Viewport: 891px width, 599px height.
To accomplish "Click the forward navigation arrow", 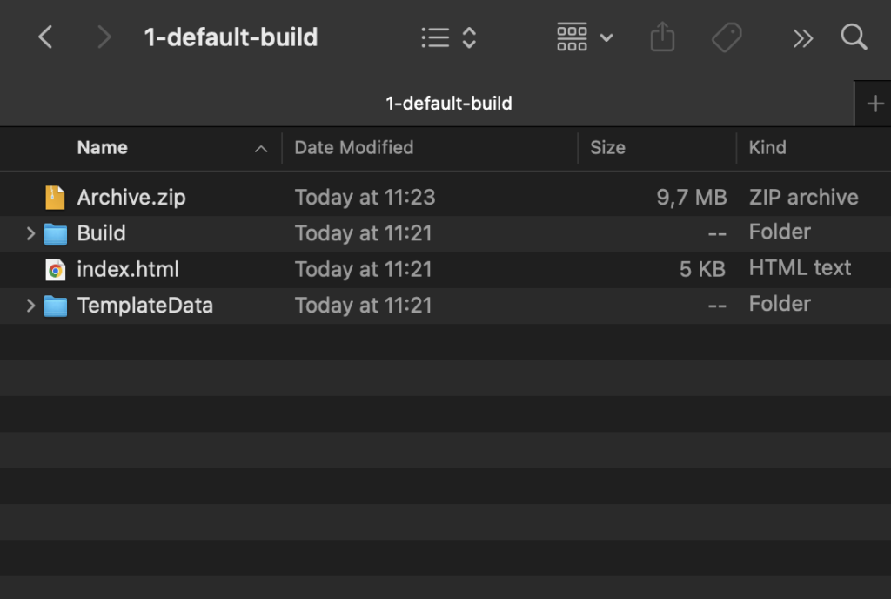I will click(104, 37).
